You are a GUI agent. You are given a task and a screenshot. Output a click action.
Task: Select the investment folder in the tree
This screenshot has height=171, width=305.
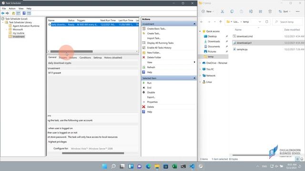tap(19, 37)
